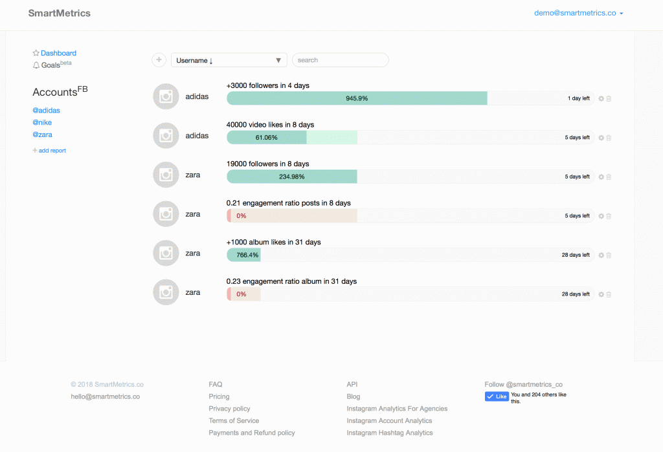Click the © 2018 SmartMetrics.co link
This screenshot has height=452, width=663.
pos(107,384)
